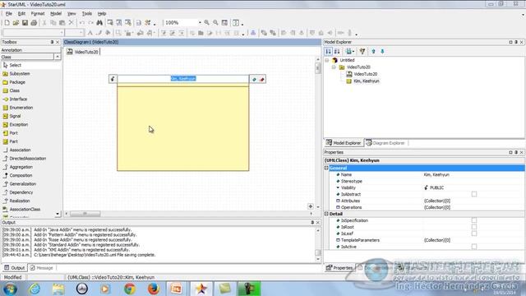
Task: Select VideoTuto20 diagram in Model Explorer
Action: [365, 74]
